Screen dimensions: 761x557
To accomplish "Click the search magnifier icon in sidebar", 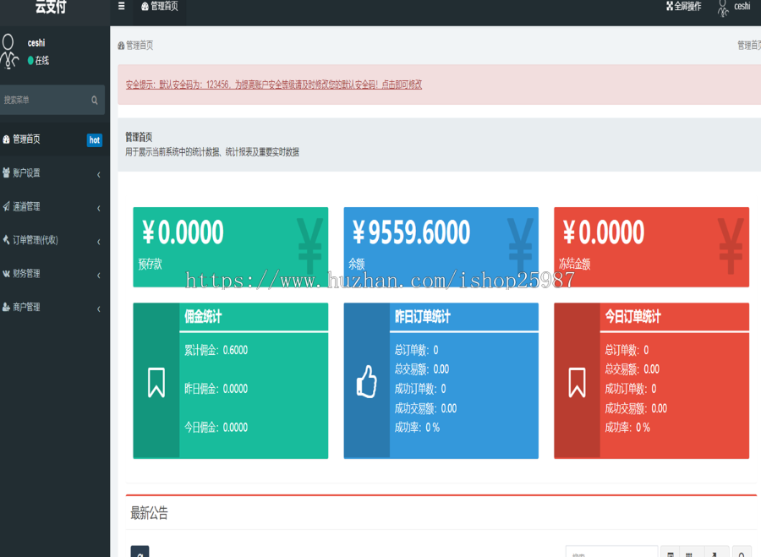I will [x=95, y=101].
